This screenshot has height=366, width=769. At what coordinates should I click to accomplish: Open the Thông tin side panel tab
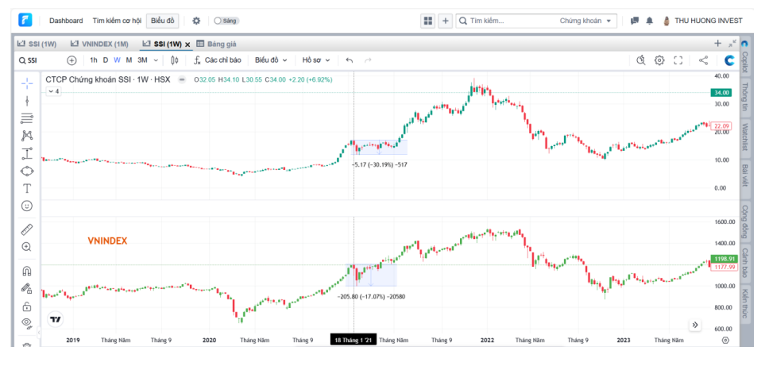click(x=744, y=98)
